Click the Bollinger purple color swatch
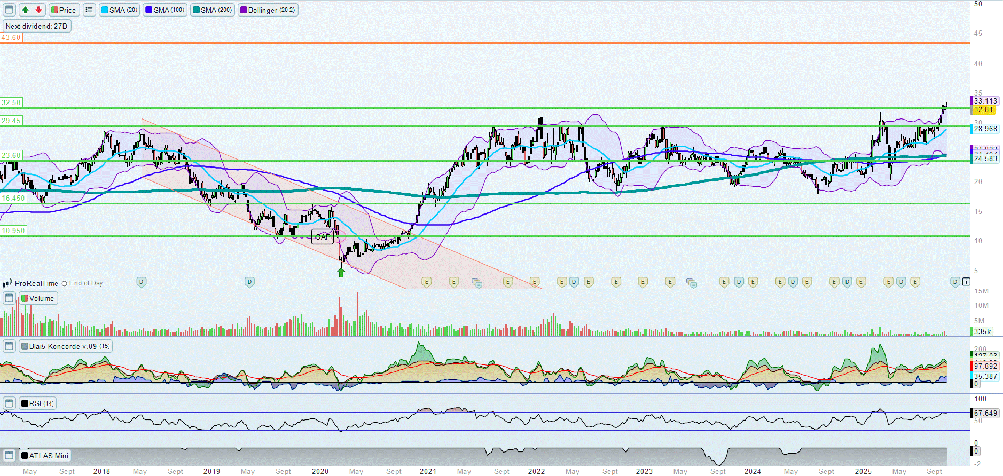Screen dimensions: 1003x476 (244, 10)
